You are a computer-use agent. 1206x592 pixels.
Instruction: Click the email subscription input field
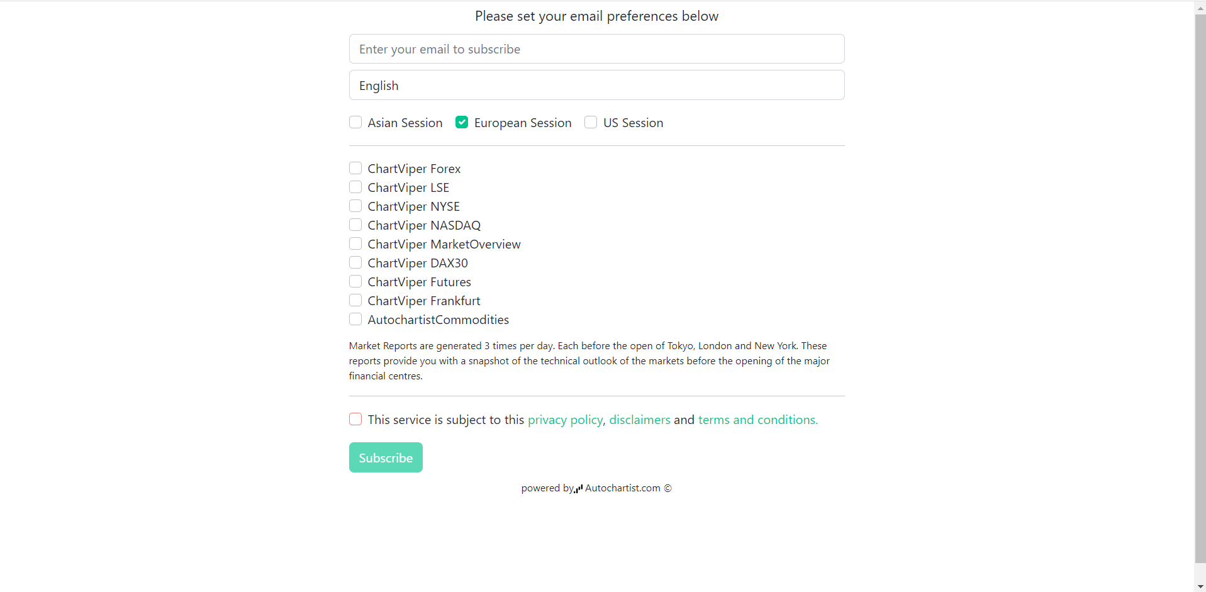click(596, 49)
